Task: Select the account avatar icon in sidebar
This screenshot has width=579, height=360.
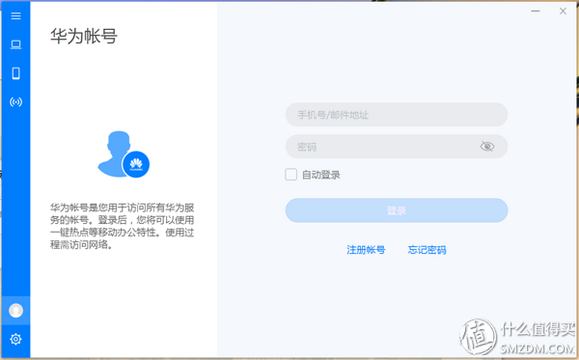Action: coord(15,311)
